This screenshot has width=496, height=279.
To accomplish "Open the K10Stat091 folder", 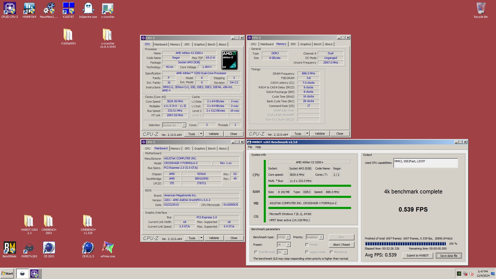I will click(68, 37).
